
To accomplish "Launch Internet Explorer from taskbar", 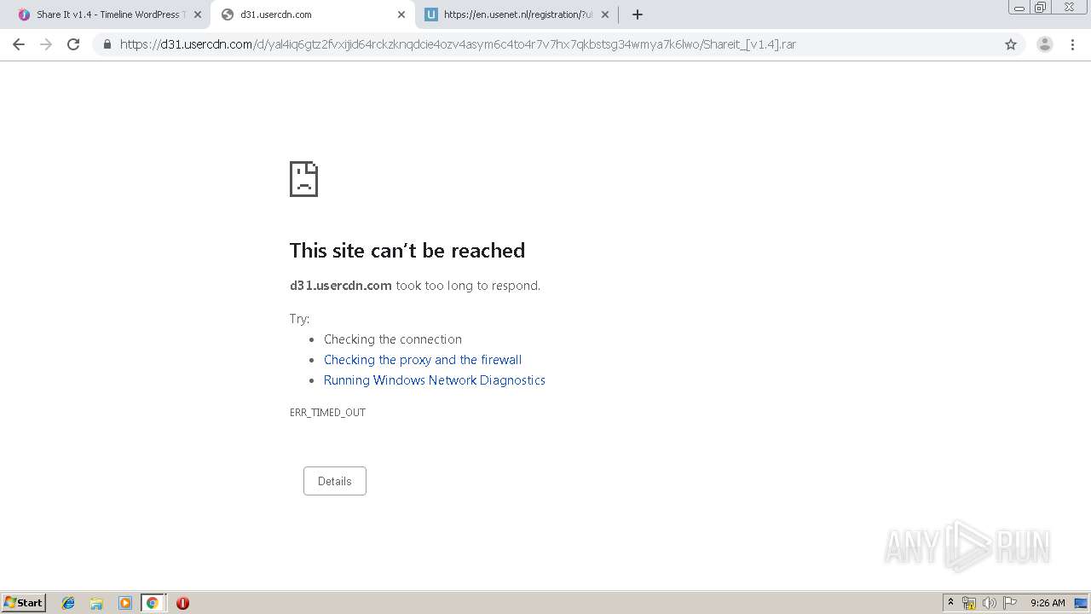I will [x=68, y=603].
